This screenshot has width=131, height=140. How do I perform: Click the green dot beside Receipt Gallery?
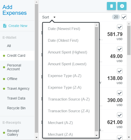point(4,133)
